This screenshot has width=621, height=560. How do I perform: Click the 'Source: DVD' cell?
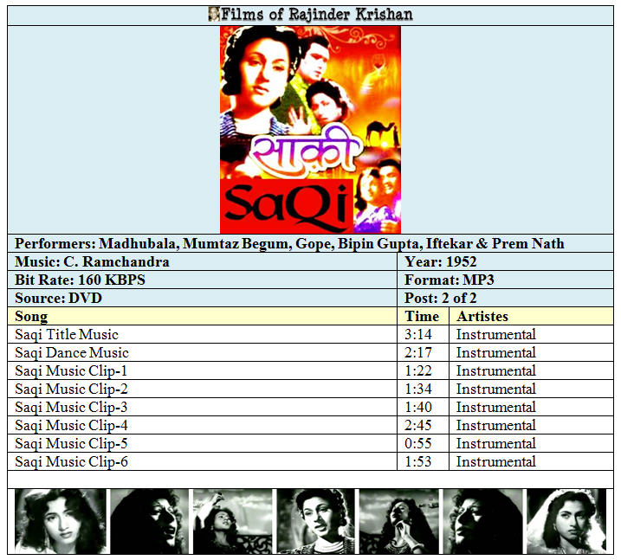pos(202,298)
